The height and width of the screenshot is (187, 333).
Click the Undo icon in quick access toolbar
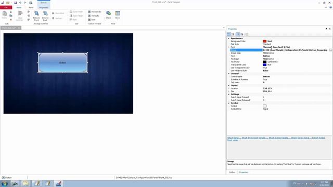click(20, 3)
